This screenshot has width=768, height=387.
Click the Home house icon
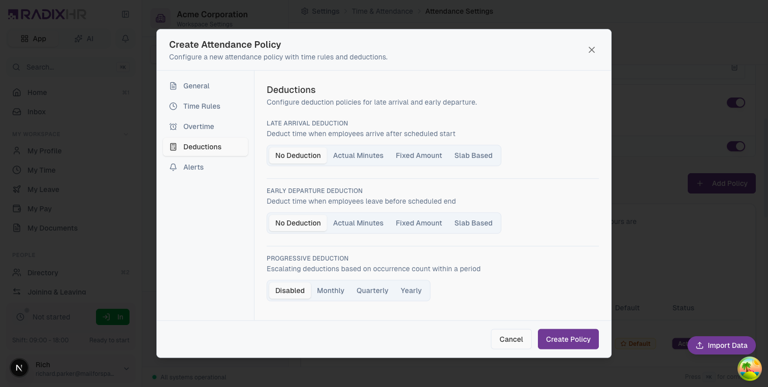pos(17,92)
